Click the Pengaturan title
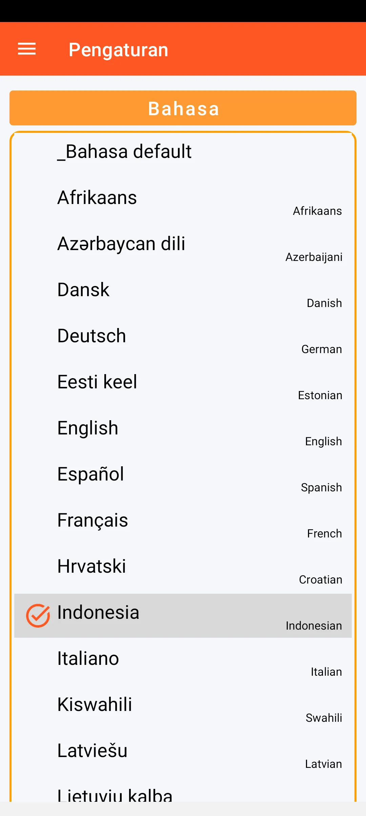366x816 pixels. click(x=118, y=50)
